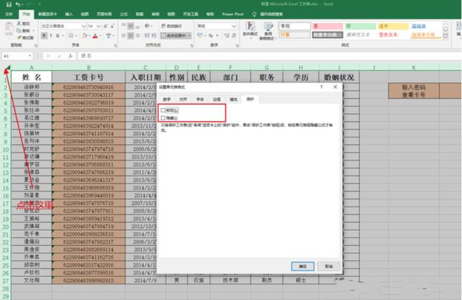Toggle bold formatting (B)
Viewport: 462px width, 300px height.
click(x=44, y=36)
